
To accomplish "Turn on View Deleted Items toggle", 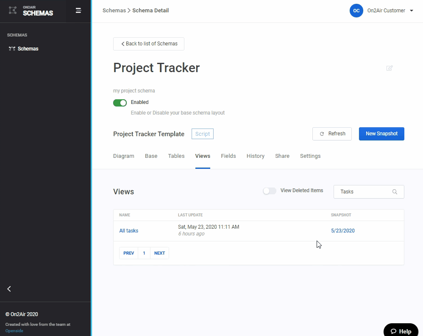I will (x=270, y=191).
